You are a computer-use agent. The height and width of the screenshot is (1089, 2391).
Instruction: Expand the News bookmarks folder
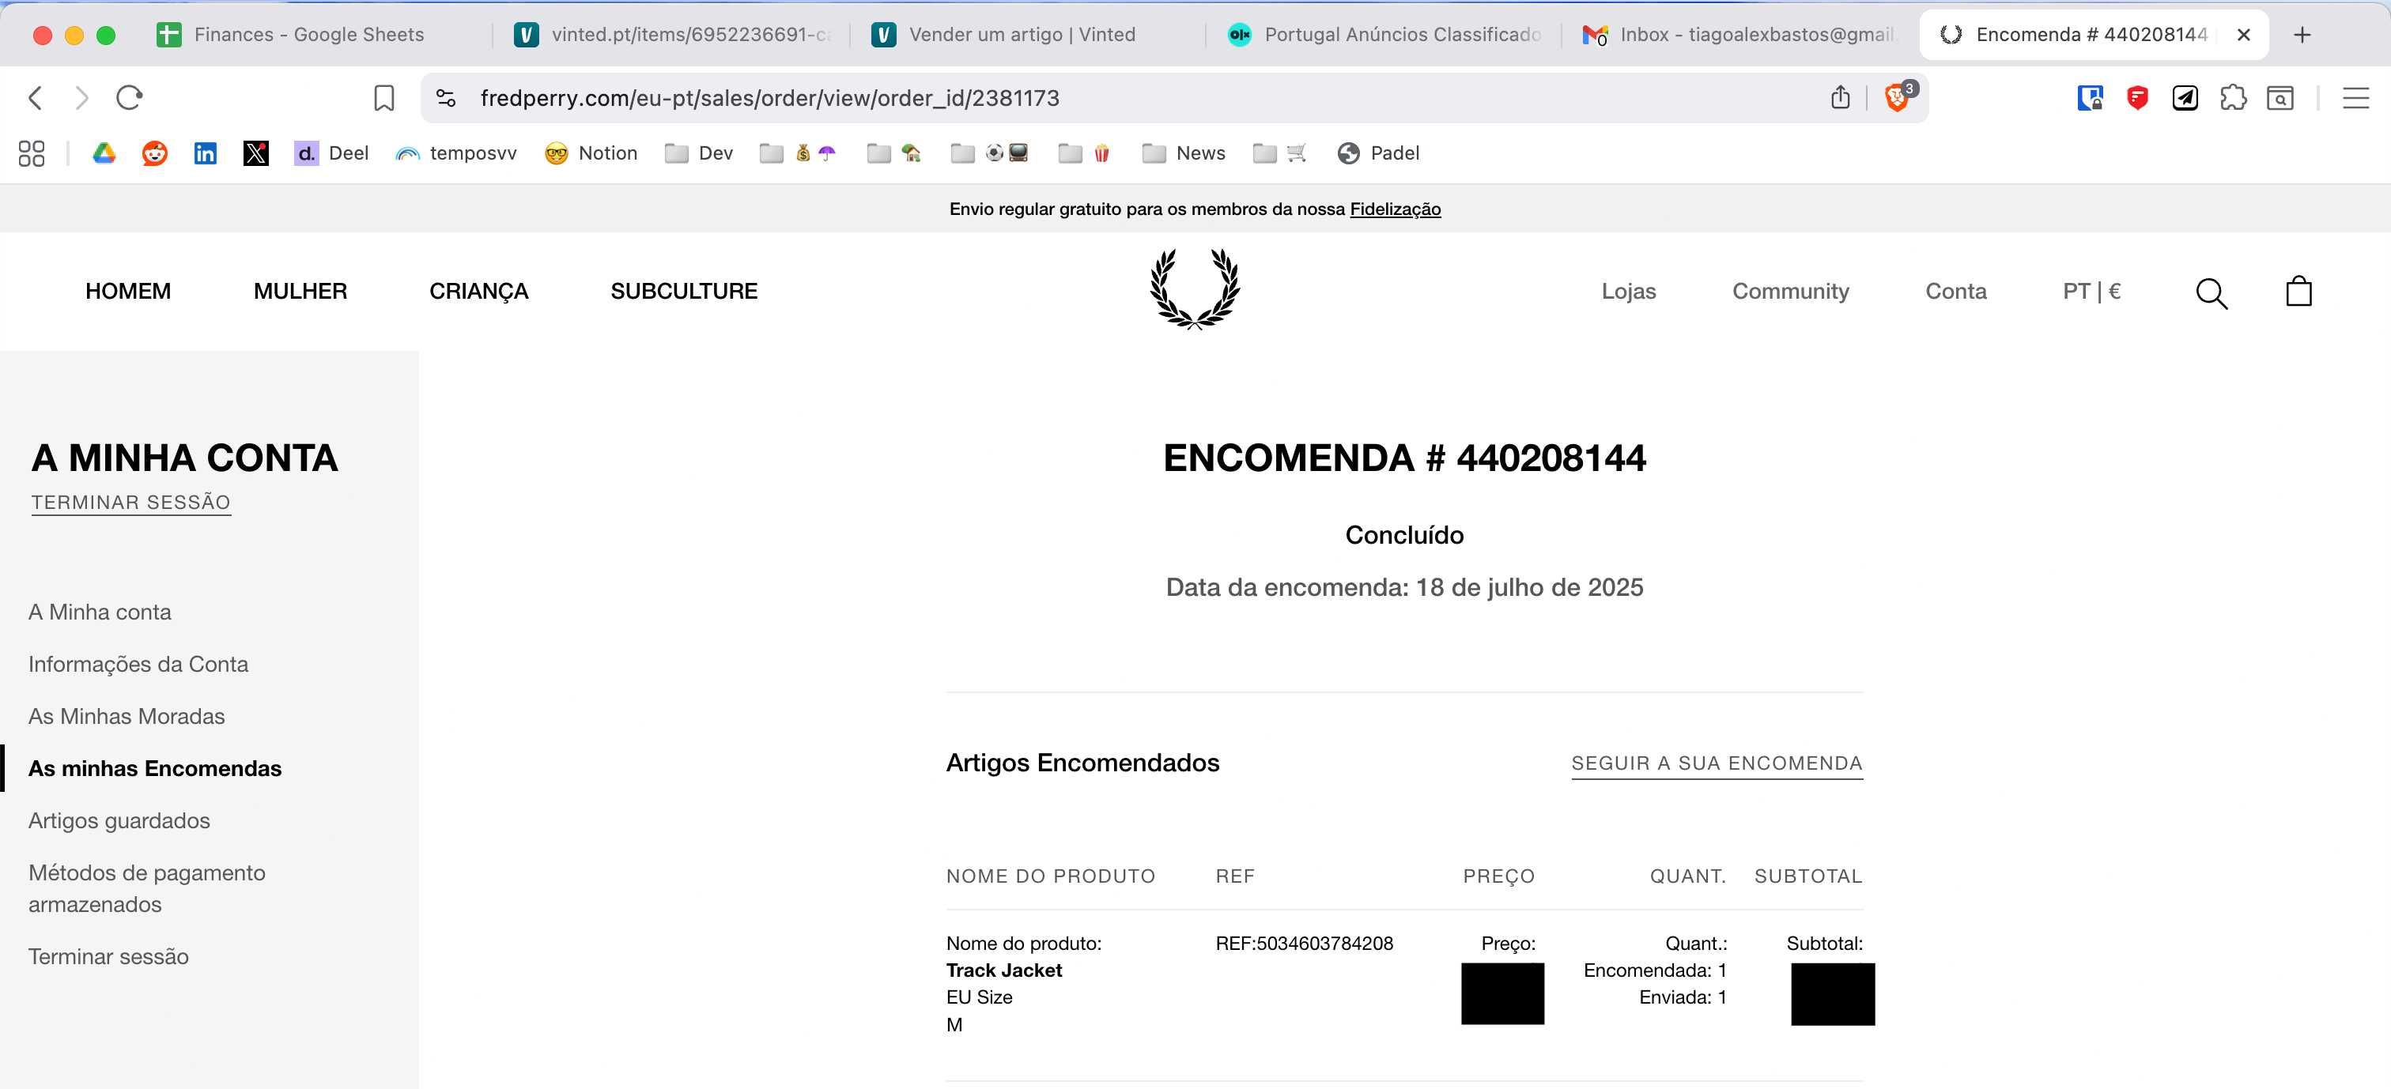tap(1184, 153)
